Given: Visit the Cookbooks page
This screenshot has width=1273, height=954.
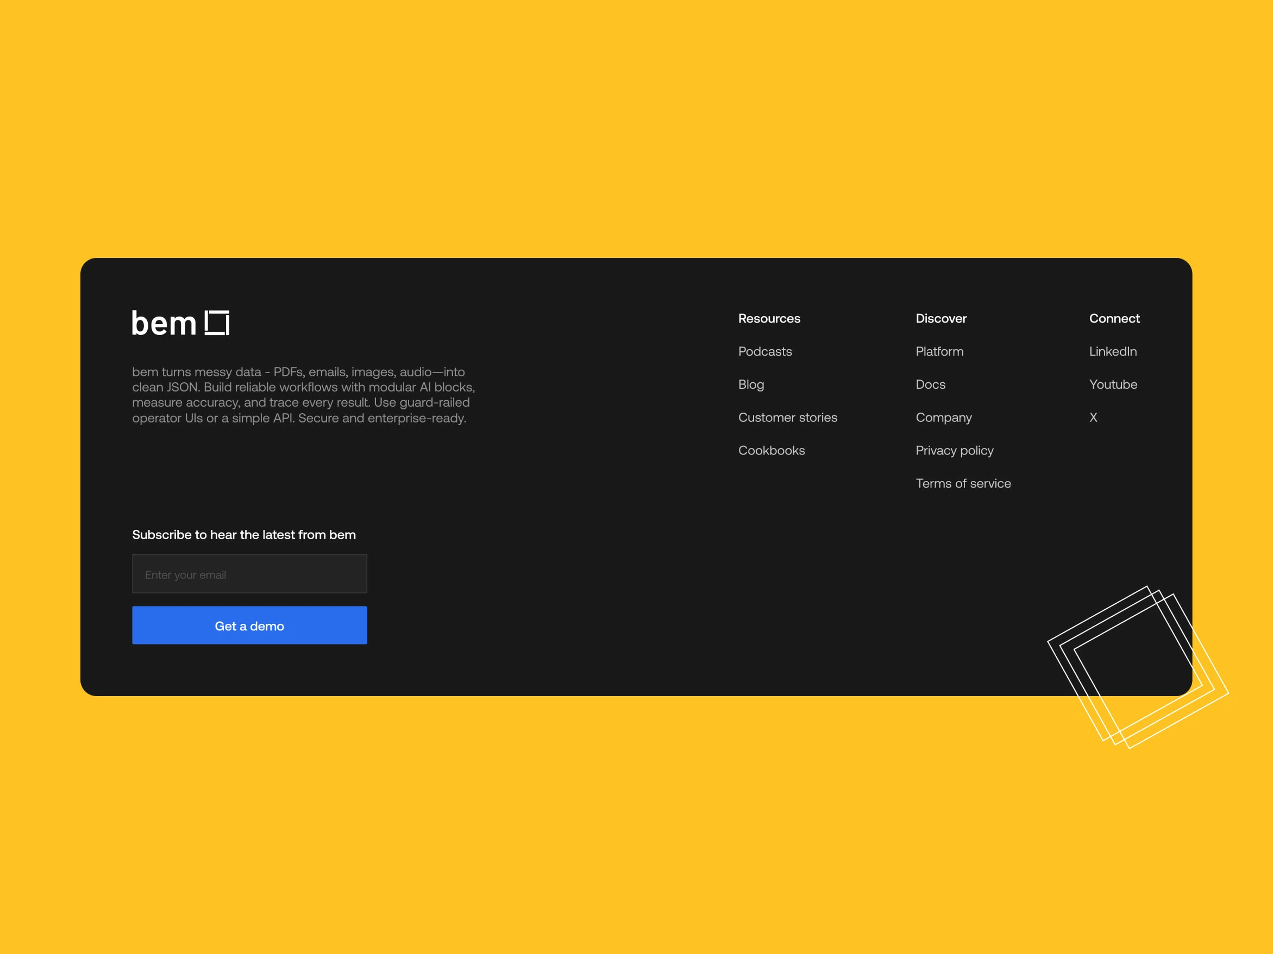Looking at the screenshot, I should 771,450.
